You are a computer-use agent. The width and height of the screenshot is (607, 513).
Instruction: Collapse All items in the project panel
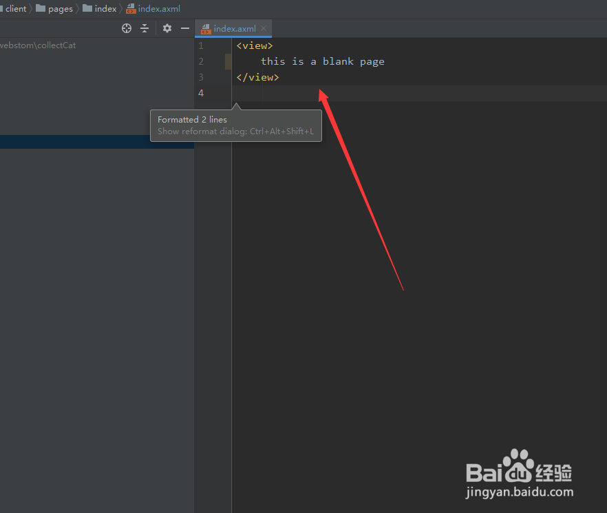tap(145, 28)
